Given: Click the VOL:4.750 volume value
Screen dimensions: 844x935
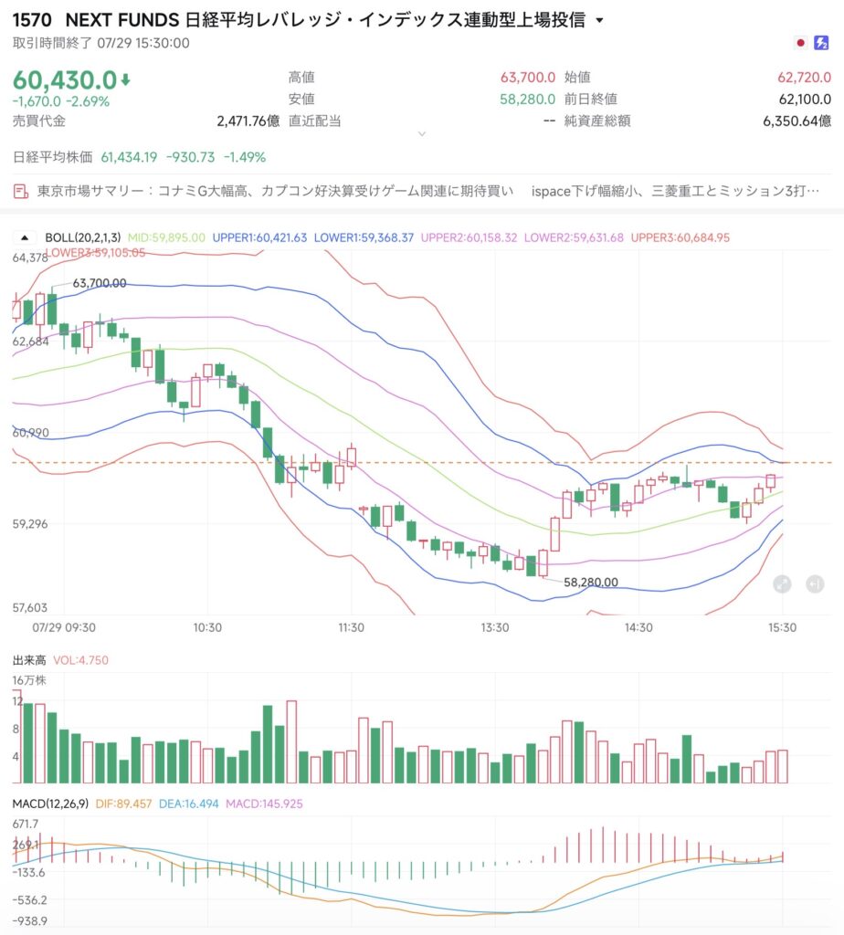Looking at the screenshot, I should click(80, 660).
